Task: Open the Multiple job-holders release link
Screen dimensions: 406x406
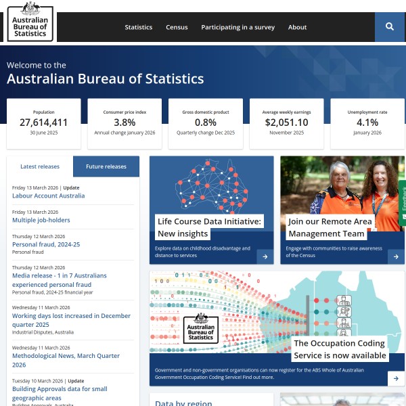Action: point(41,220)
